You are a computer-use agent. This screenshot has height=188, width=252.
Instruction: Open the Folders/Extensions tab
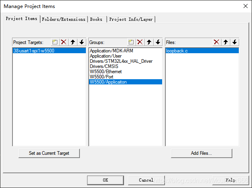(x=64, y=19)
